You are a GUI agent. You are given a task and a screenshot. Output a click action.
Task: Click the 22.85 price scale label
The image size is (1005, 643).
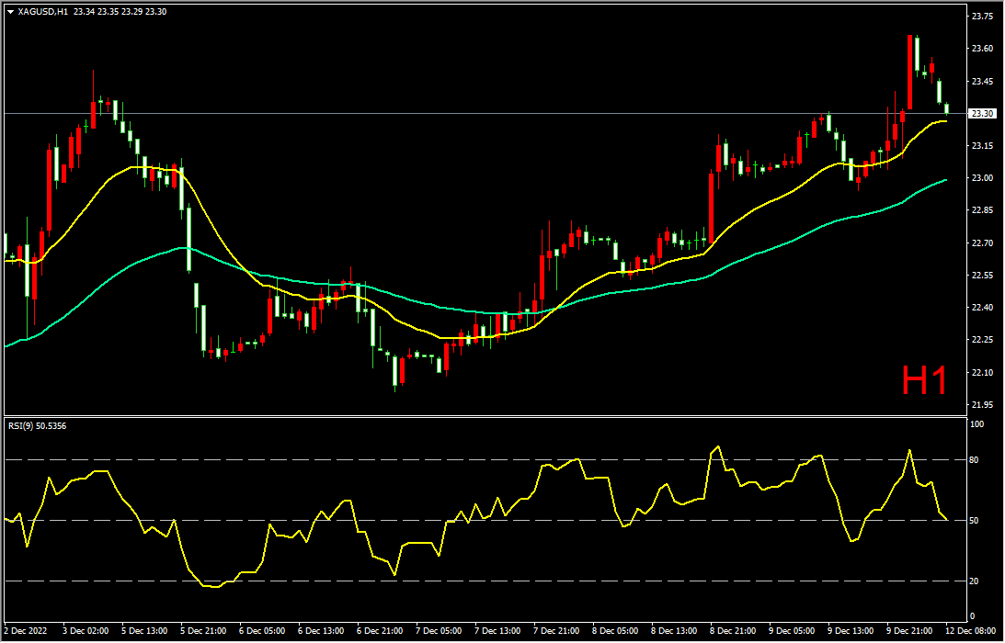(x=983, y=210)
